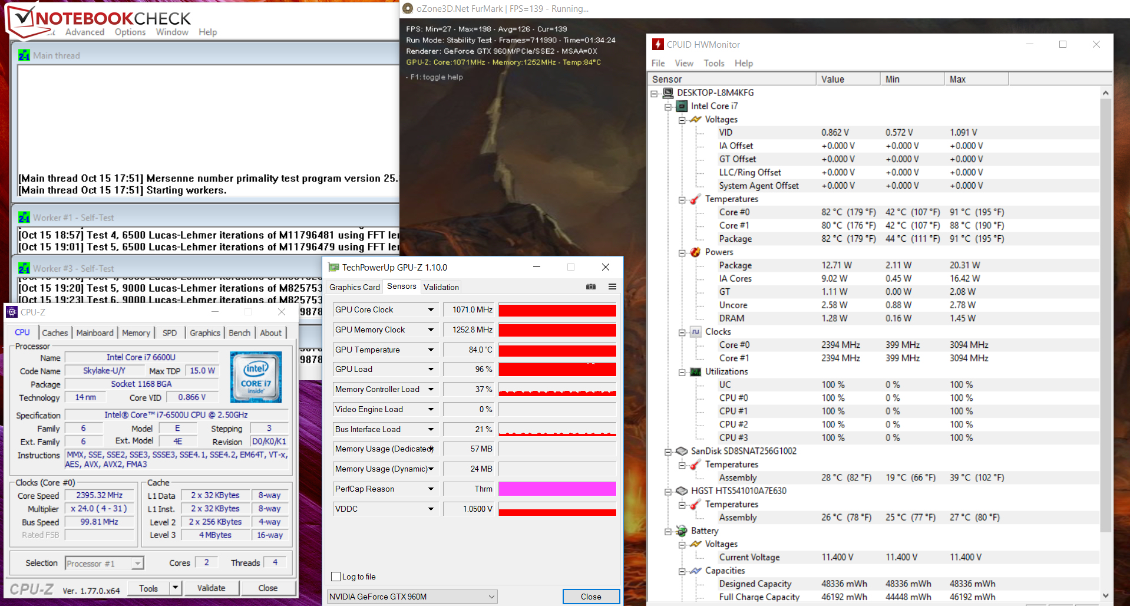Click the Utilizations icon in HWMonitor
Viewport: 1130px width, 606px height.
coord(696,371)
